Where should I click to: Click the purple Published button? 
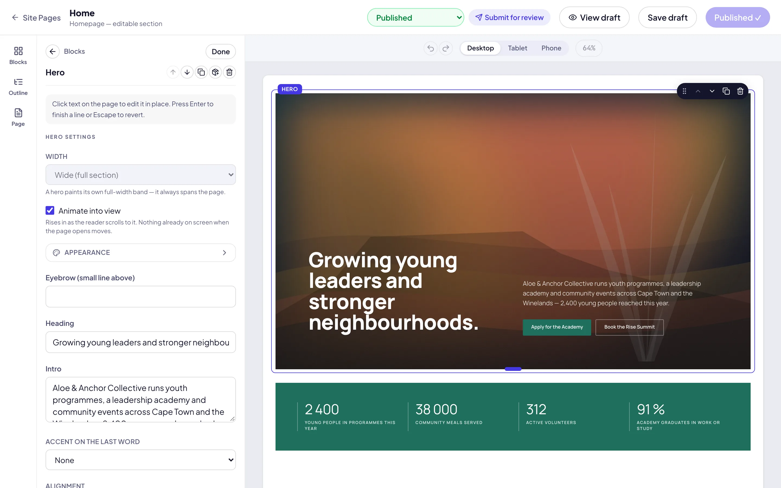[x=738, y=17]
